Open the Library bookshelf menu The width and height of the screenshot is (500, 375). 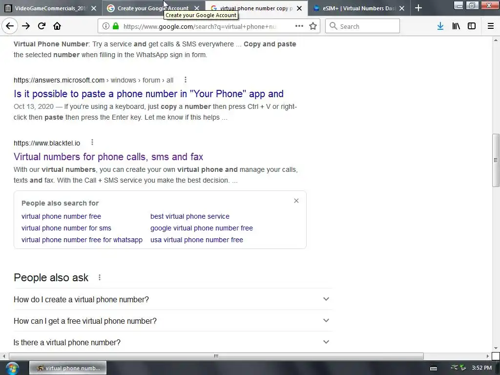(456, 26)
